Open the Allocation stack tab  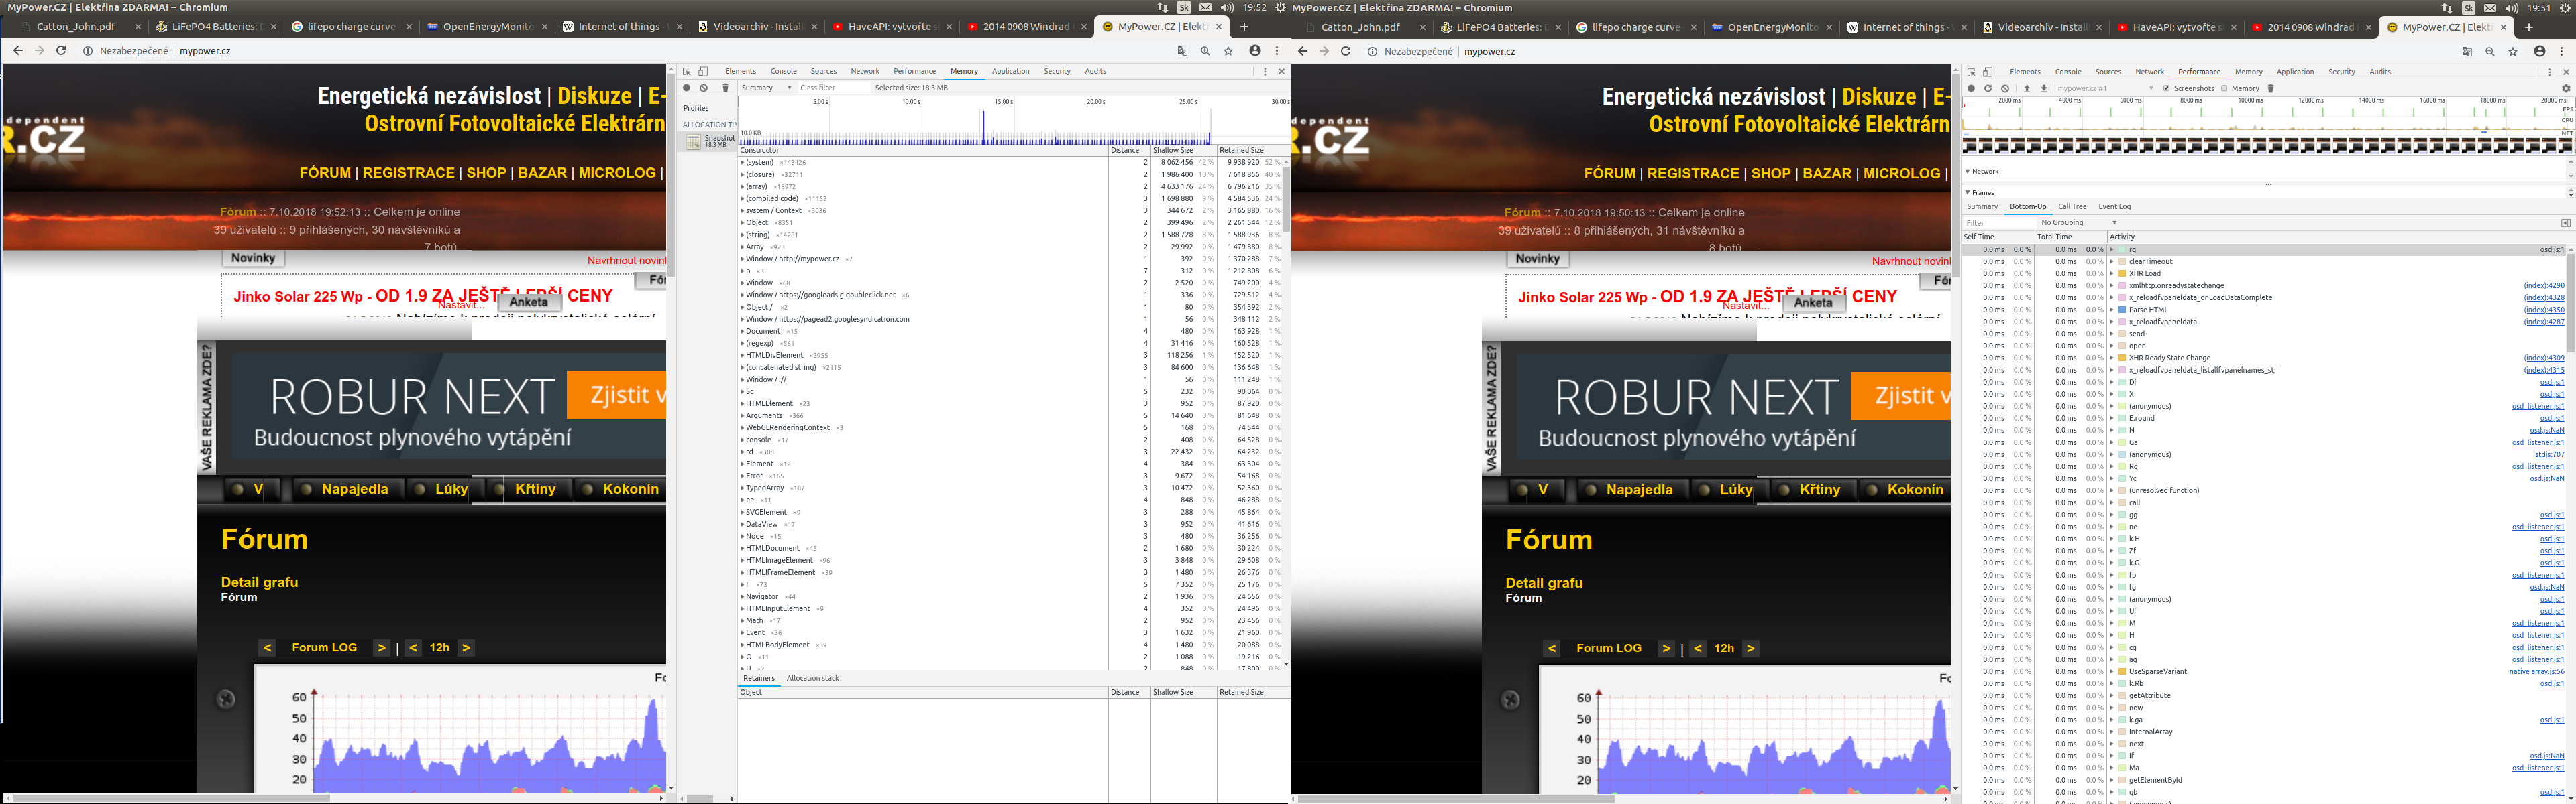click(x=812, y=678)
